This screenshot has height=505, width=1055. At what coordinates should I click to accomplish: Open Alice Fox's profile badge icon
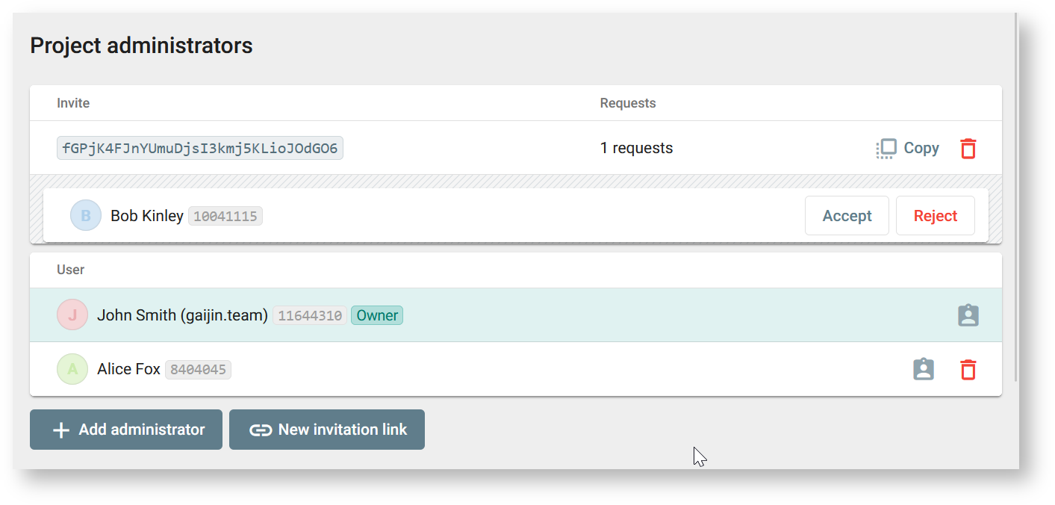coord(924,369)
